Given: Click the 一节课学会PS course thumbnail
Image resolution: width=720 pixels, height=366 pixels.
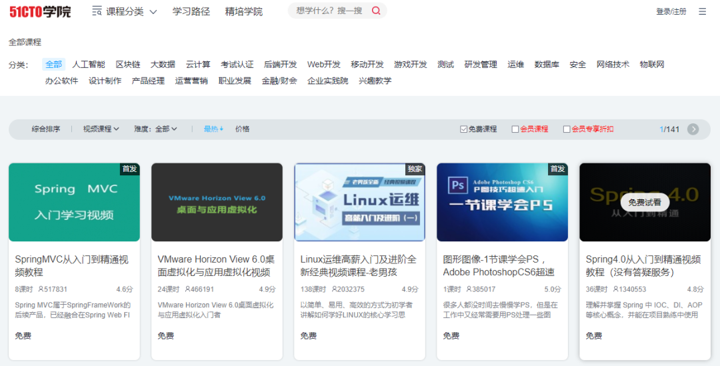Looking at the screenshot, I should point(503,202).
